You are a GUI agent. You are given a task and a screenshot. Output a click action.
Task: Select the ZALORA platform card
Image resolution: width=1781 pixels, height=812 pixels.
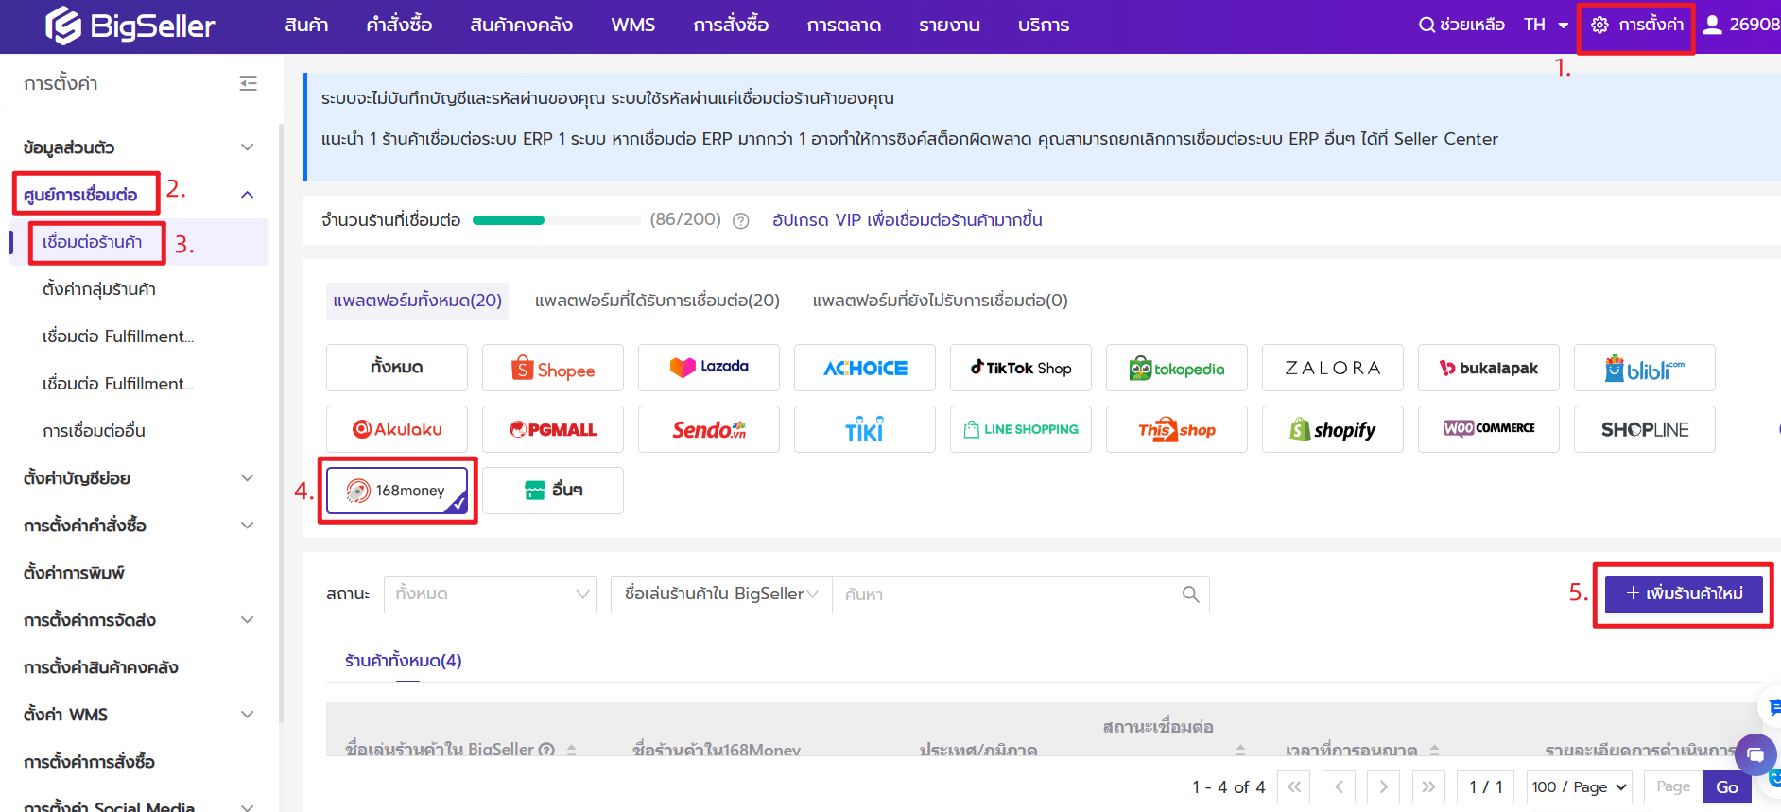[x=1333, y=368]
